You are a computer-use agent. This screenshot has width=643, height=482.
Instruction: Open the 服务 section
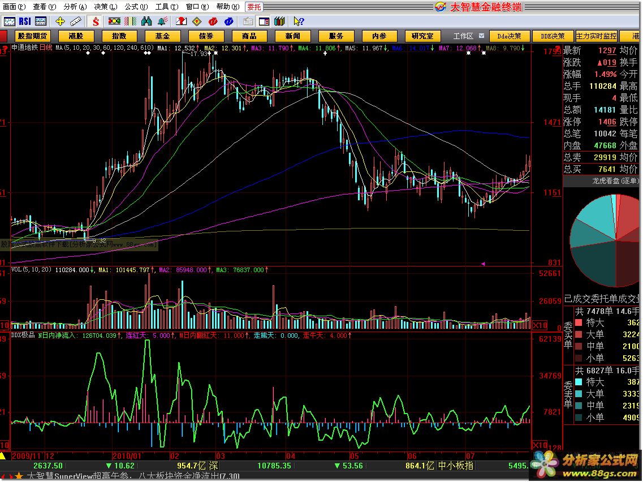tap(335, 36)
